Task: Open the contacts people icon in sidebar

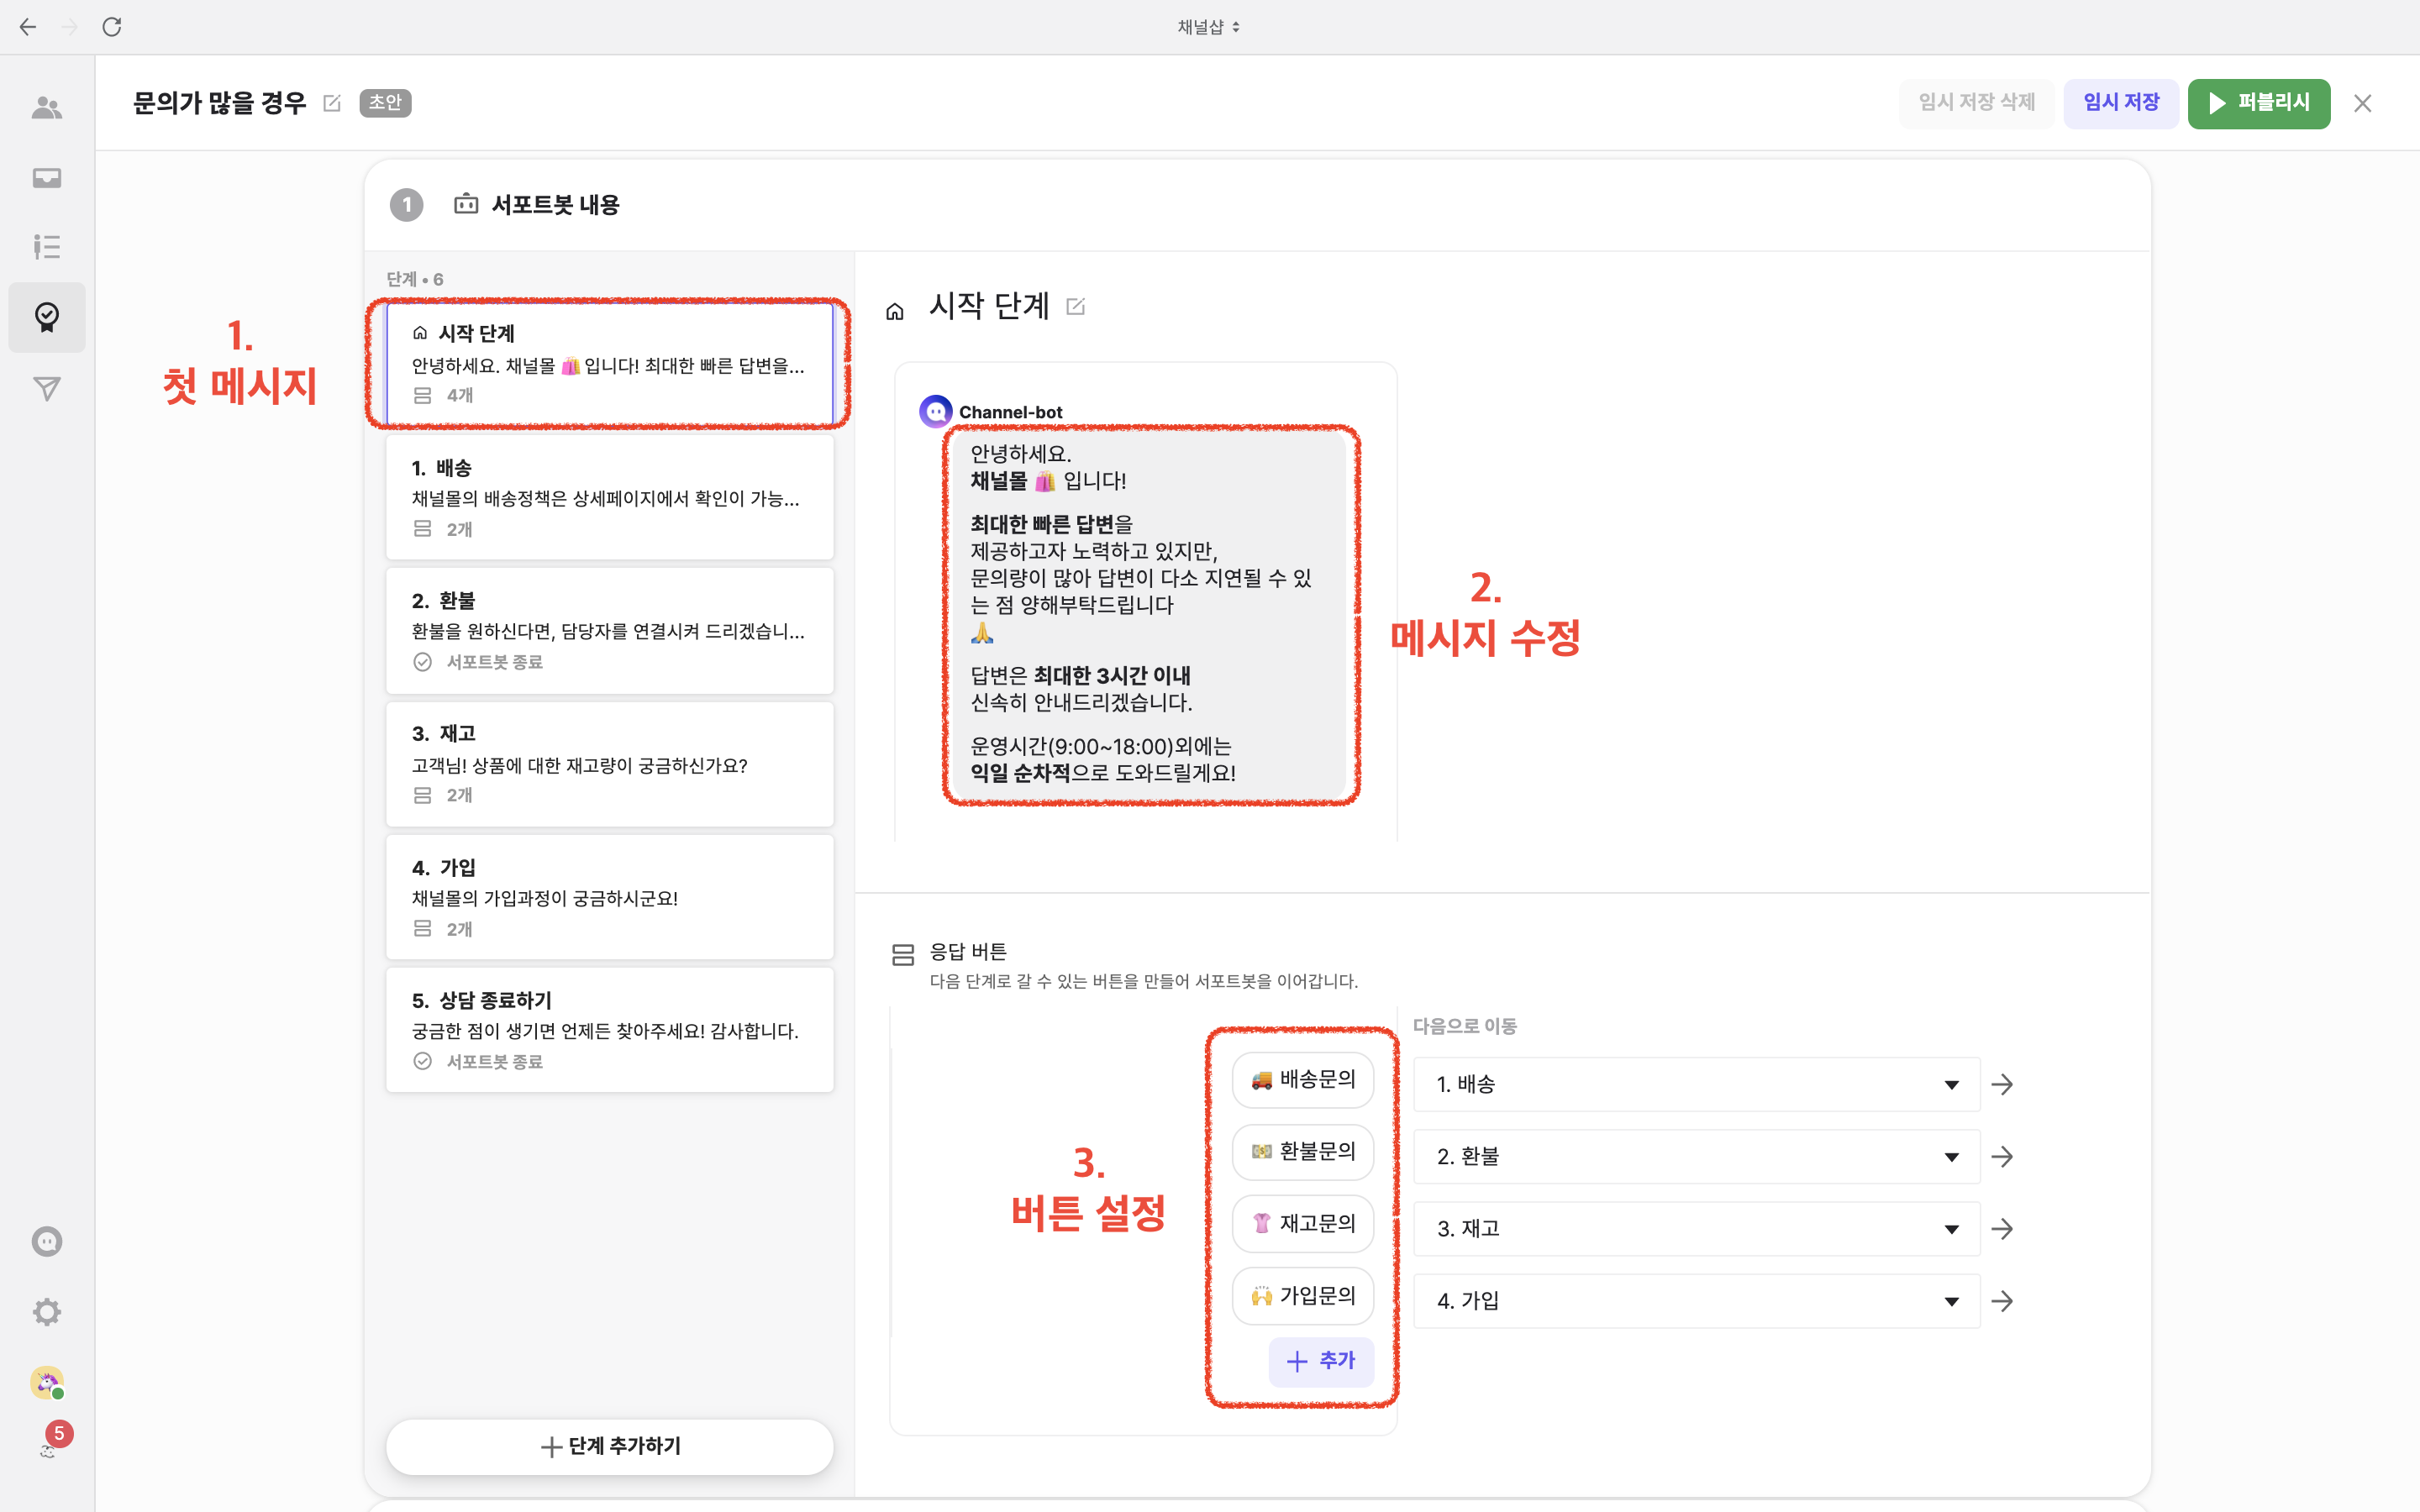Action: click(47, 108)
